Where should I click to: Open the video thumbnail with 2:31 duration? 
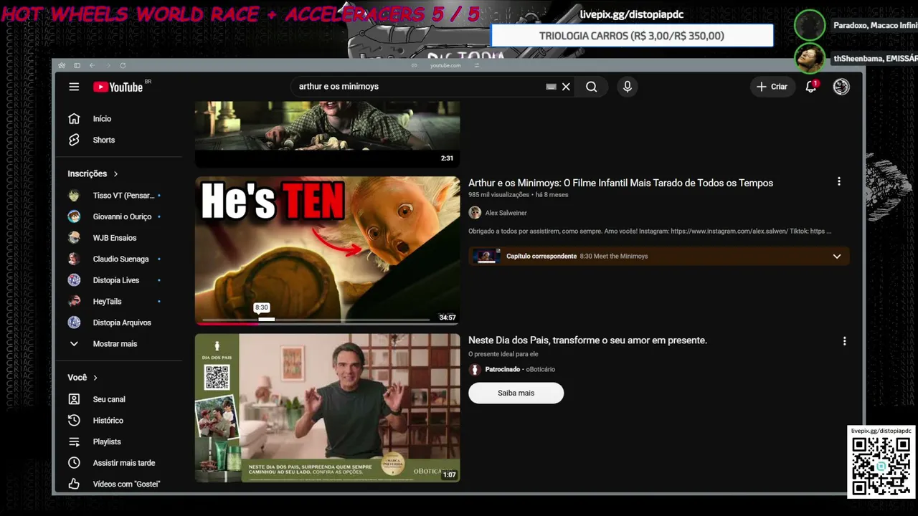coord(328,134)
